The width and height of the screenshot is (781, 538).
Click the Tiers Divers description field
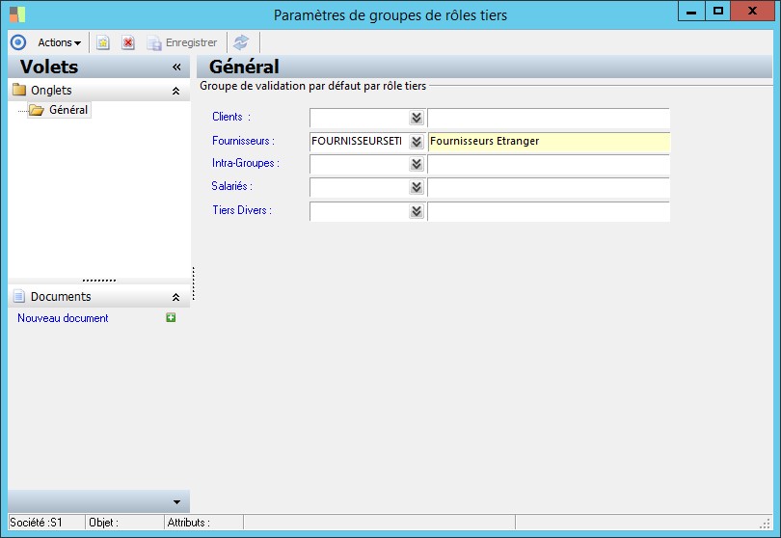pos(549,211)
